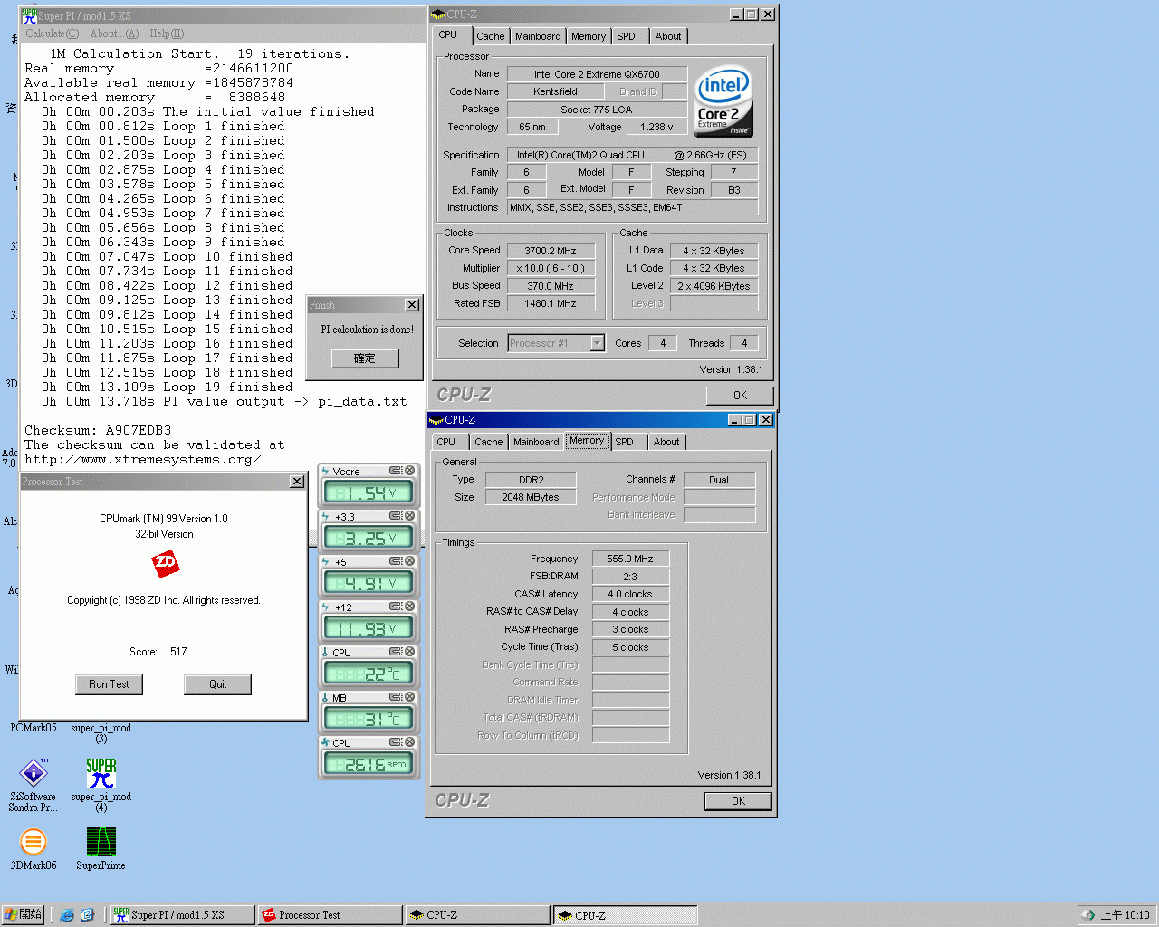This screenshot has height=927, width=1159.
Task: Close the Processor Test window
Action: [x=297, y=482]
